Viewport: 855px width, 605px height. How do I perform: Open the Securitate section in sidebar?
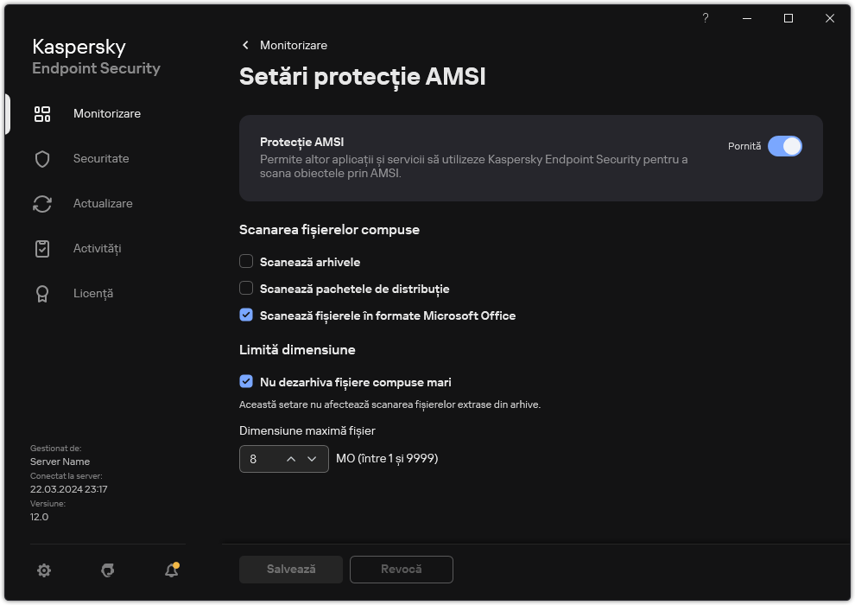pyautogui.click(x=101, y=159)
